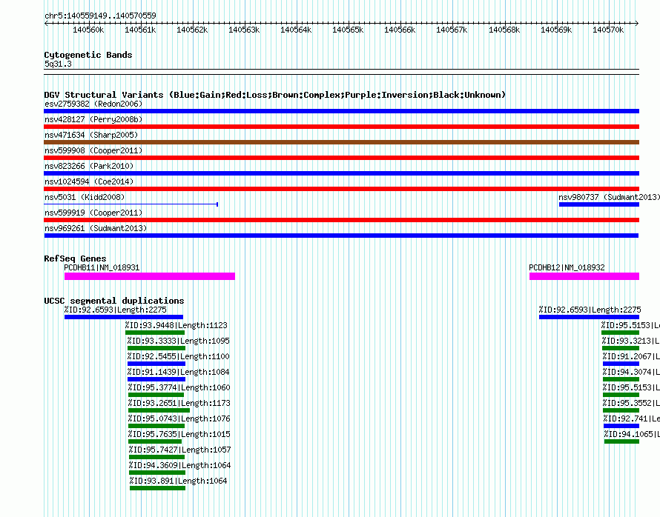The image size is (660, 517).
Task: Select the %ID:92.5455|Length:1100 duplication
Action: point(156,364)
